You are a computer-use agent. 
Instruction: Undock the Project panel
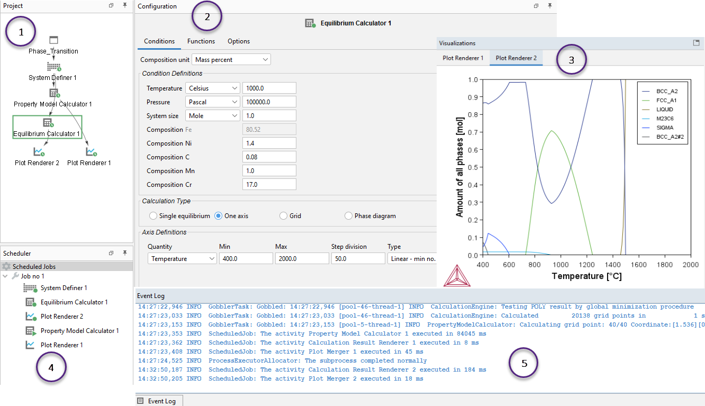(x=112, y=5)
